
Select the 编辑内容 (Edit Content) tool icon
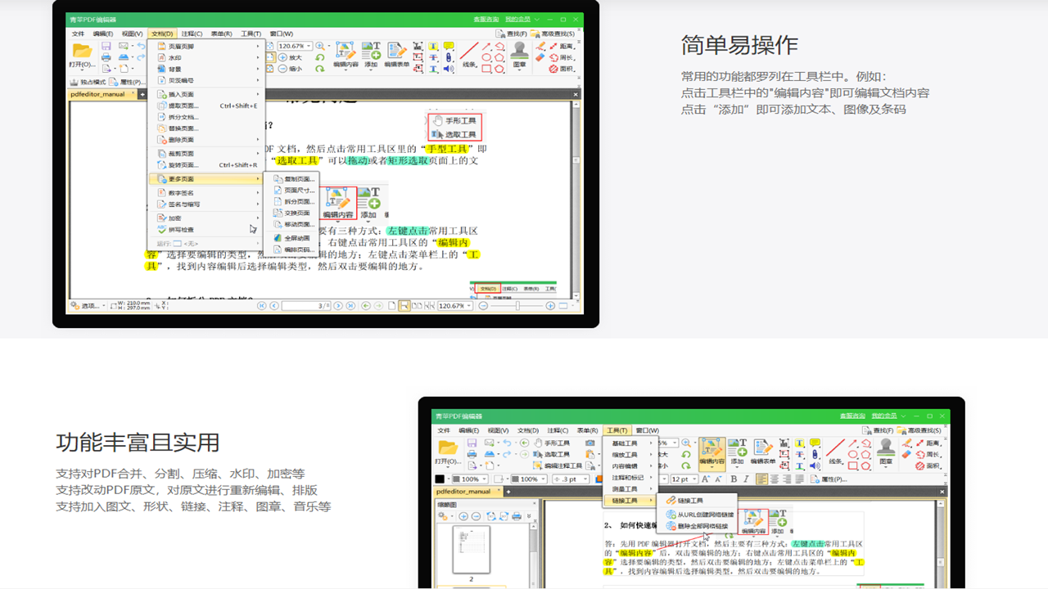[x=345, y=52]
